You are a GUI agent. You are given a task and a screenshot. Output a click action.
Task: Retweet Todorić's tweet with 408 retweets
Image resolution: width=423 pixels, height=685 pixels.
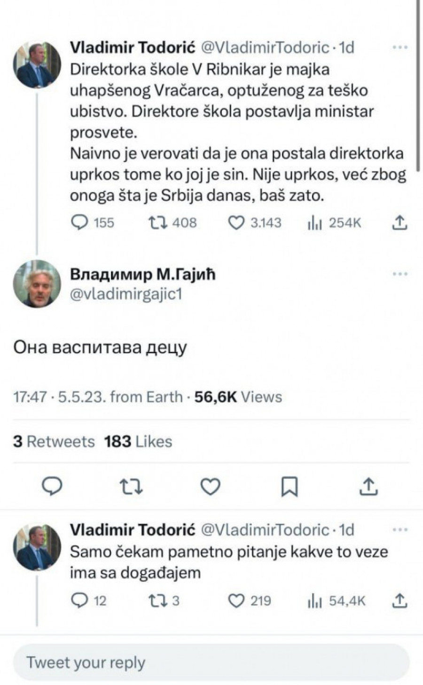tap(155, 223)
